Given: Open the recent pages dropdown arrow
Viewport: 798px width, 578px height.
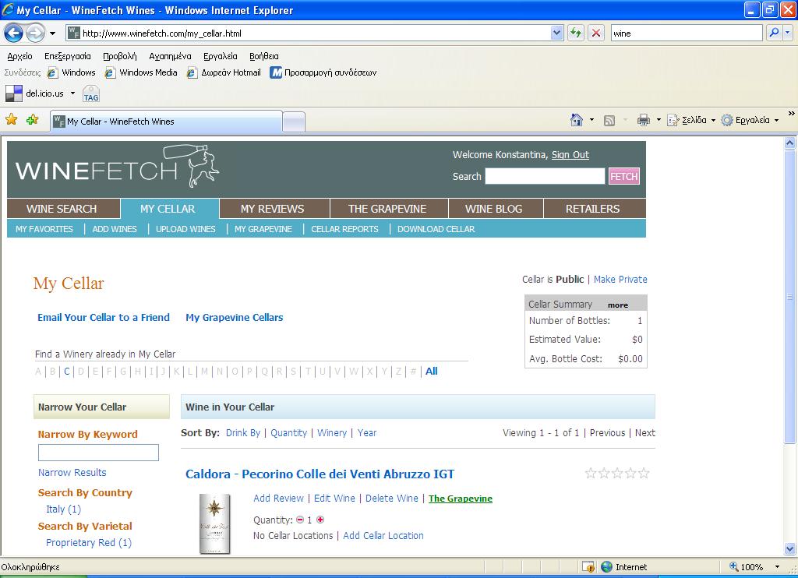Looking at the screenshot, I should point(52,33).
